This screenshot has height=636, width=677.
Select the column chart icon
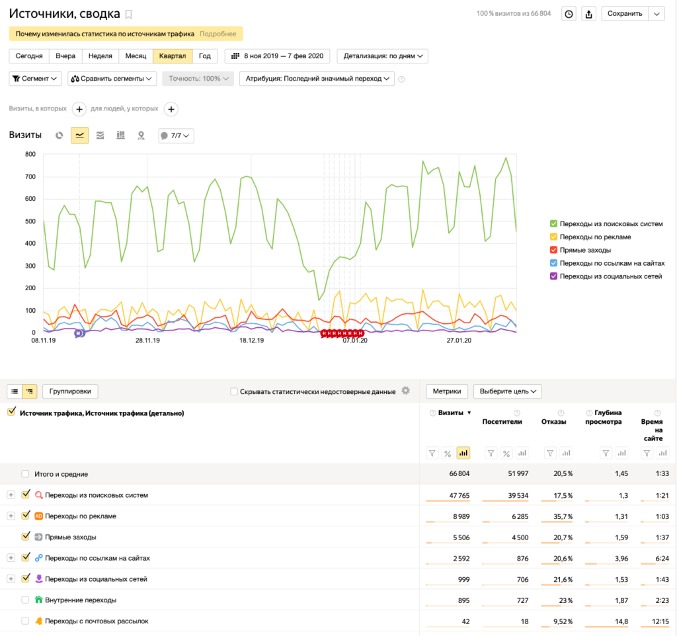120,136
